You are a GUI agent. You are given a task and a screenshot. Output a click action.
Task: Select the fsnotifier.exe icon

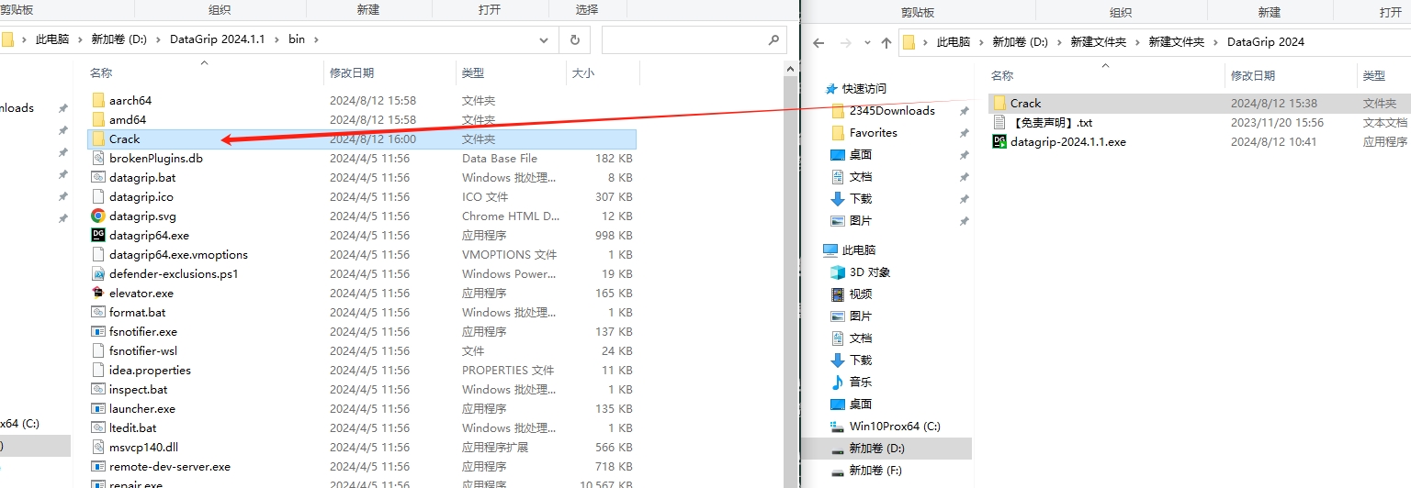click(98, 331)
